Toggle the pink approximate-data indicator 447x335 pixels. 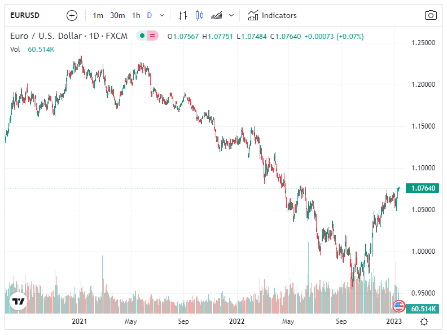click(154, 36)
